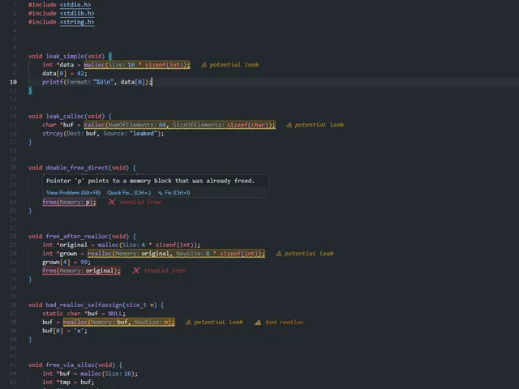Click the int *original = malloc(Size: 4 line
Viewport: 519px width, 389px height.
(x=121, y=245)
